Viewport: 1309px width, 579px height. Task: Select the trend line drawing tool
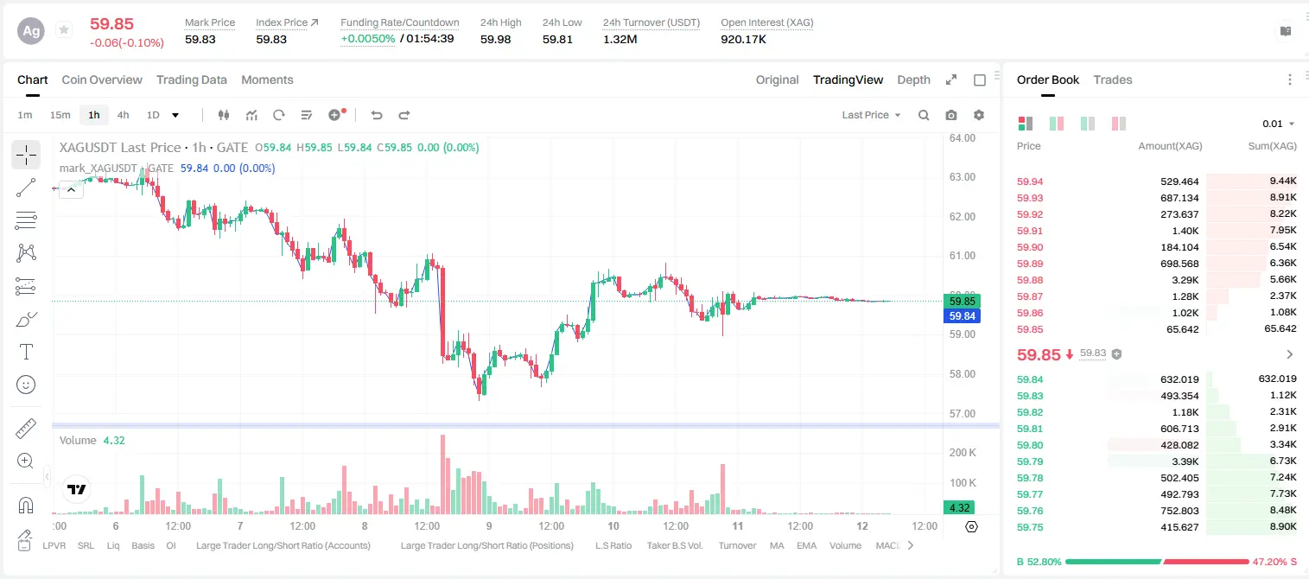pos(26,188)
